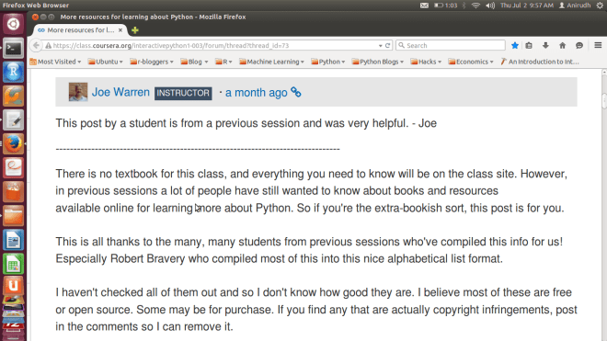Open 'An Introduction to Int...' bookmark
This screenshot has height=341, width=607.
click(540, 62)
